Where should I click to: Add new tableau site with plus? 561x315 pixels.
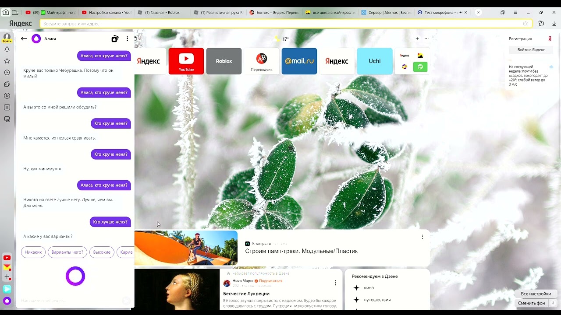[417, 38]
